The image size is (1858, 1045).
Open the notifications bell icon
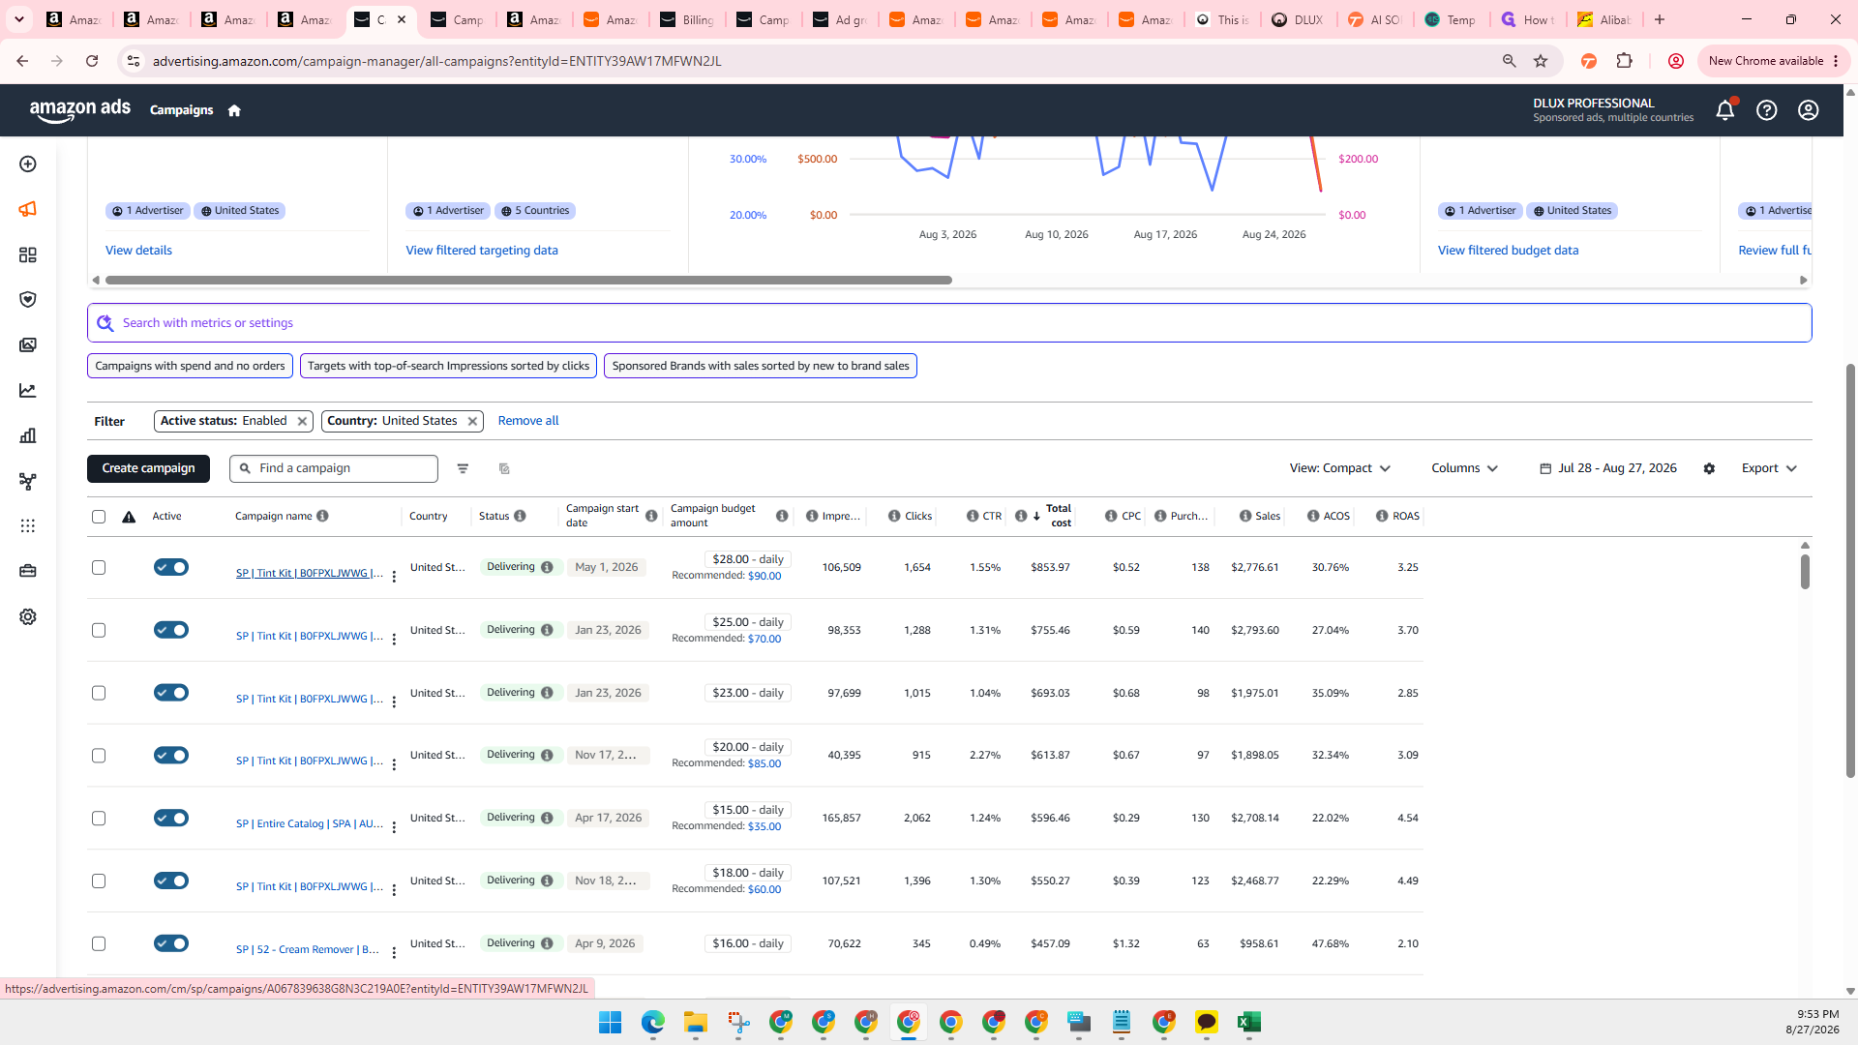(x=1725, y=110)
